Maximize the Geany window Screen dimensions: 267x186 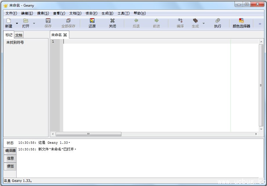click(x=247, y=4)
